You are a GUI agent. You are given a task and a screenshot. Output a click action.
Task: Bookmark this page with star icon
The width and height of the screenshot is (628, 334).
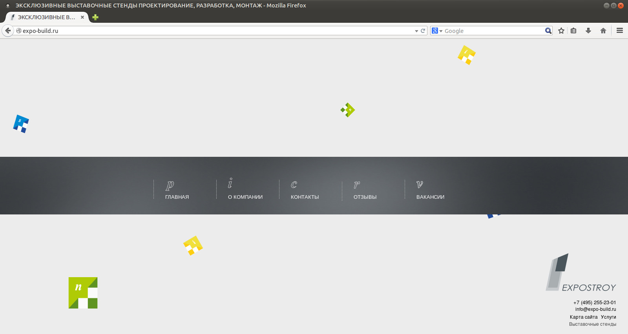click(x=561, y=31)
